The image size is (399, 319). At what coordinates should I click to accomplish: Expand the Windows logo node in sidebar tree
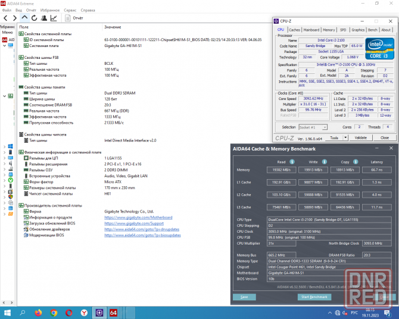(4, 146)
